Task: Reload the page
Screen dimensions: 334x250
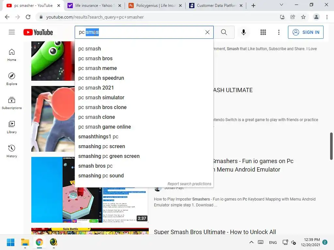Action: coord(28,17)
